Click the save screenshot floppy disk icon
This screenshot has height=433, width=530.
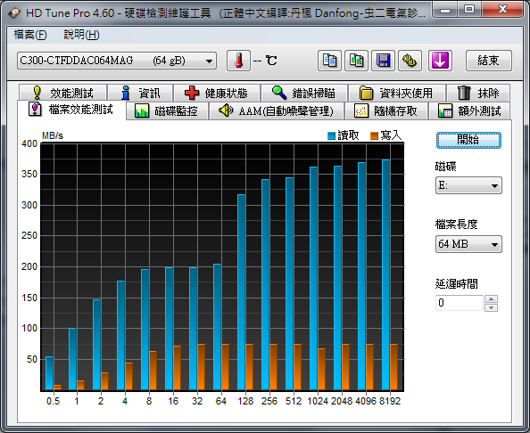point(383,61)
